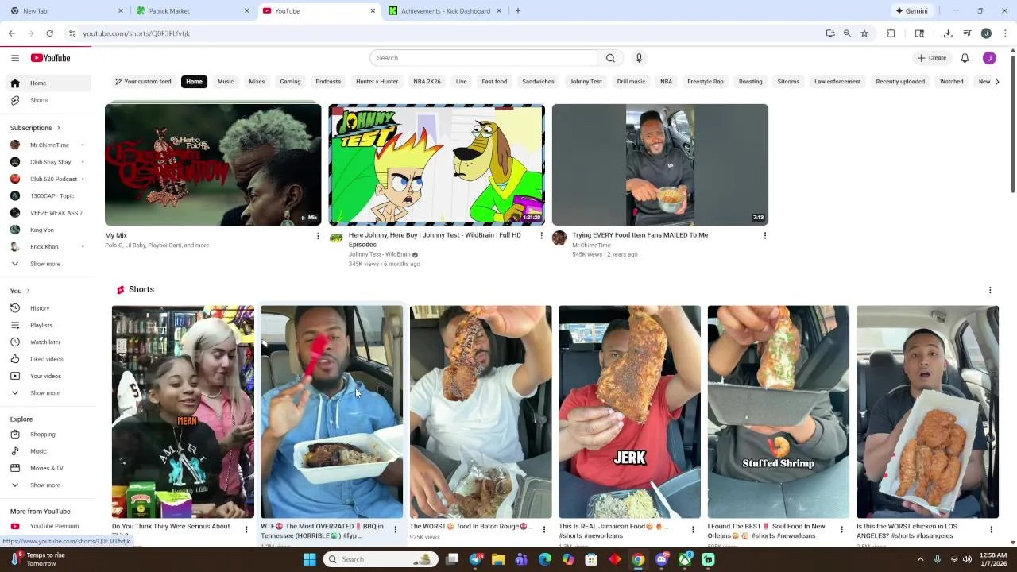Reload the page
1017x572 pixels.
click(x=49, y=33)
